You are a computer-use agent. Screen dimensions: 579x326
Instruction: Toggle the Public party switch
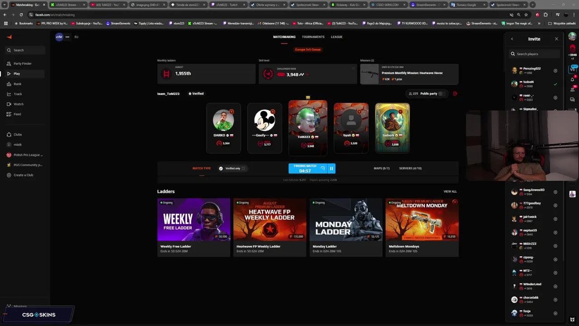pos(441,94)
